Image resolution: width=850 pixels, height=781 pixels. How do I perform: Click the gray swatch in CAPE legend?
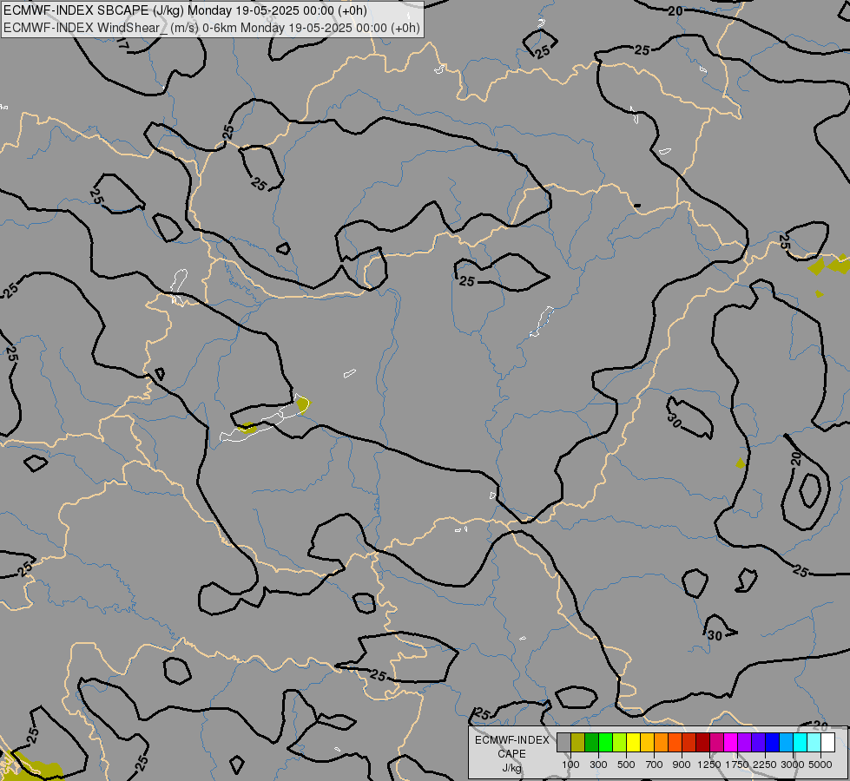tap(563, 742)
